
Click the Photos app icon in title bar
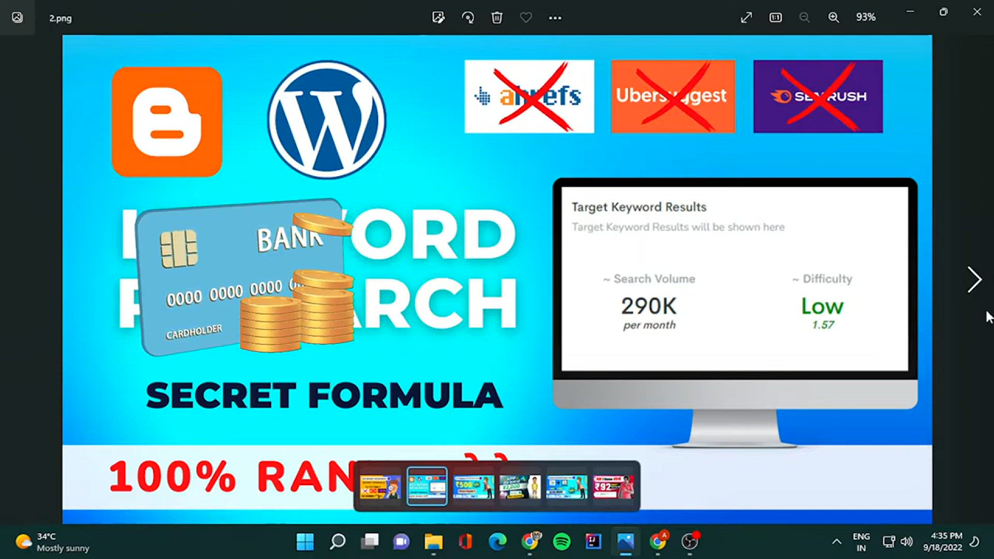pyautogui.click(x=17, y=18)
